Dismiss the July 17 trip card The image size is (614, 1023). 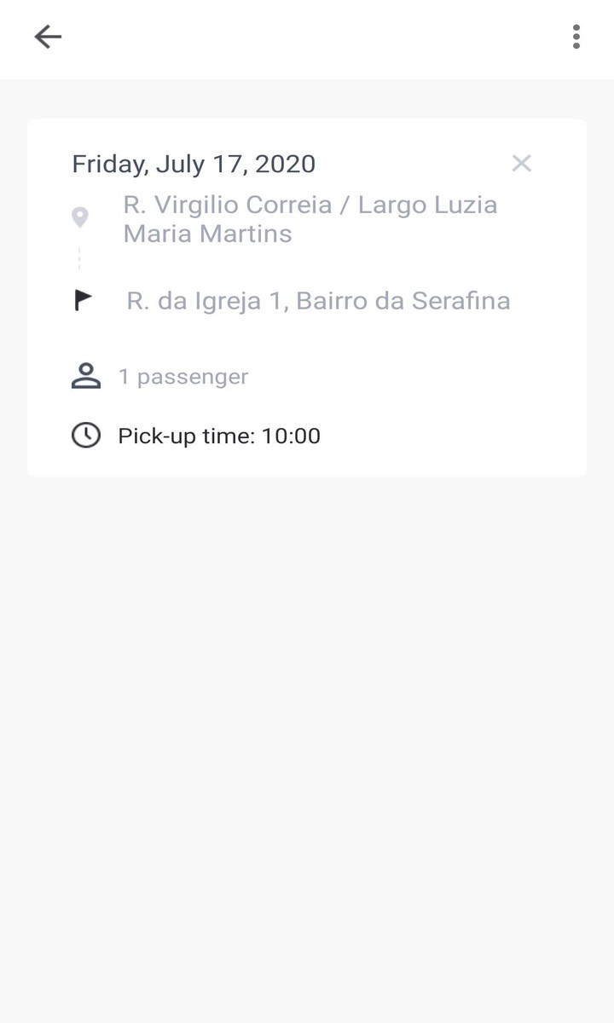click(x=521, y=164)
